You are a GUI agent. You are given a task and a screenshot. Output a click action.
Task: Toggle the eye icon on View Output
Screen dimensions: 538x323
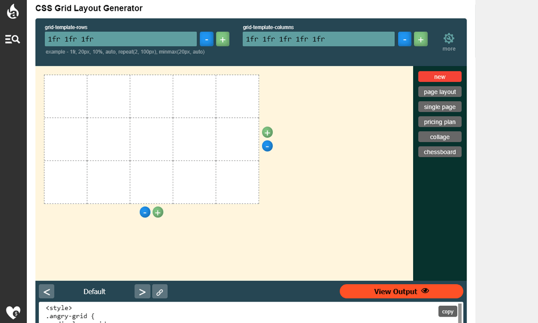(425, 291)
